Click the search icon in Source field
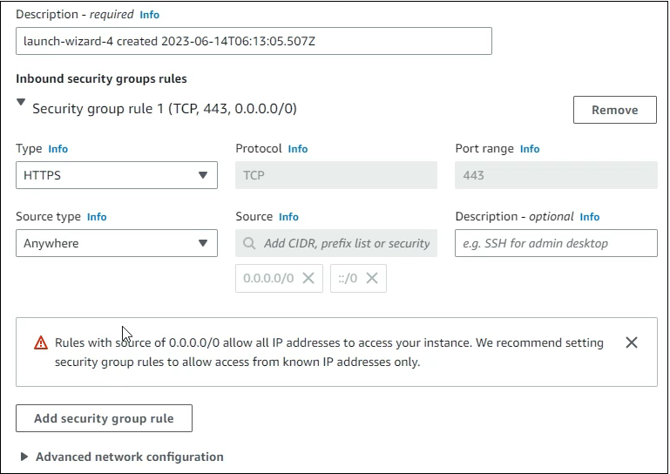670x474 pixels. (x=250, y=243)
